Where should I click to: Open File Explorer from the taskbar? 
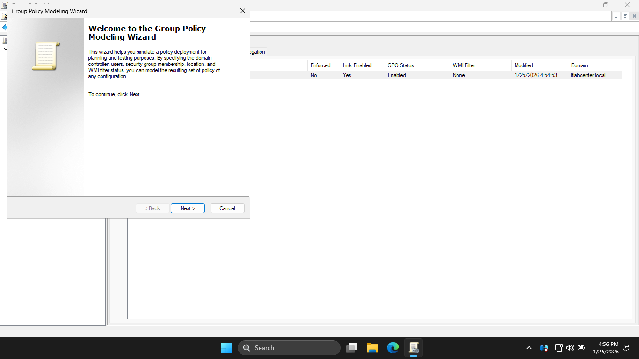click(372, 348)
